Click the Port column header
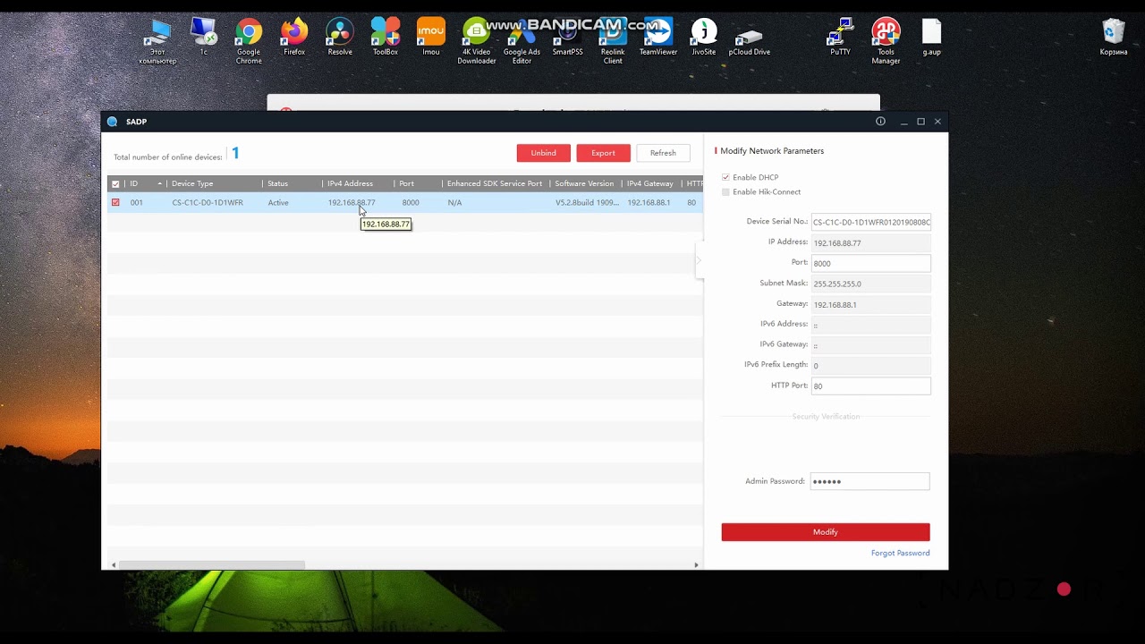Screen dimensions: 1145x644 click(419, 183)
